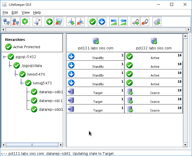Image resolution: width=192 pixels, height=156 pixels.
Task: Click the pd131.labs.sios.com server icon
Action: point(96,41)
